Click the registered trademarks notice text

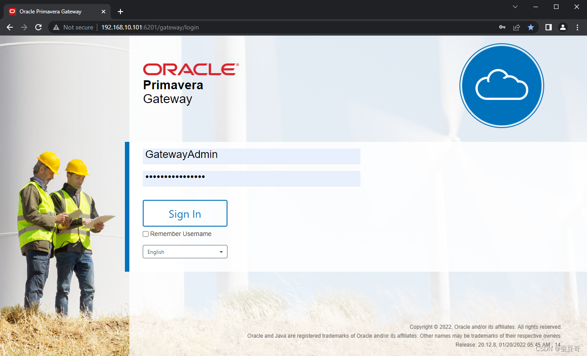click(x=405, y=336)
